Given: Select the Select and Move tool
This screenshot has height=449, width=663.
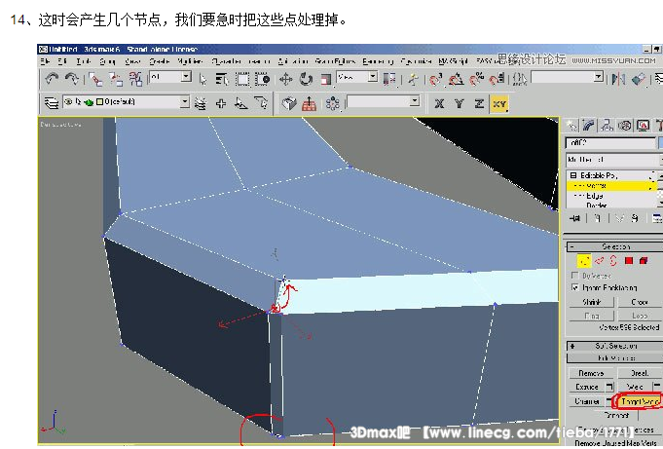Looking at the screenshot, I should (286, 79).
